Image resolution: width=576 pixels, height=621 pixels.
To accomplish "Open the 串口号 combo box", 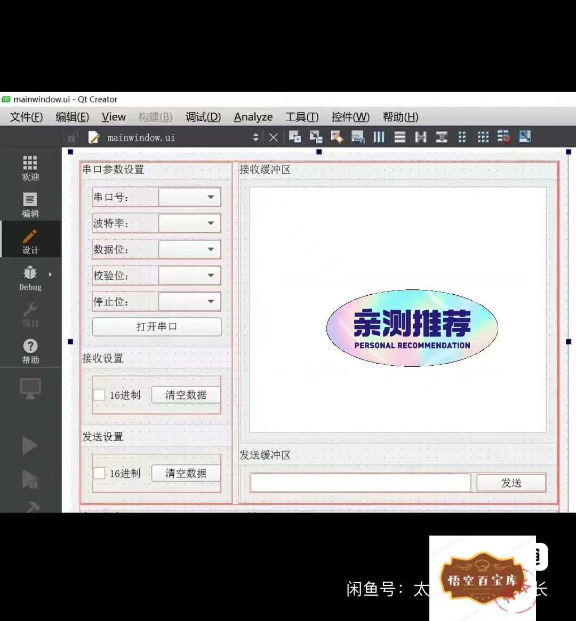I will point(189,197).
